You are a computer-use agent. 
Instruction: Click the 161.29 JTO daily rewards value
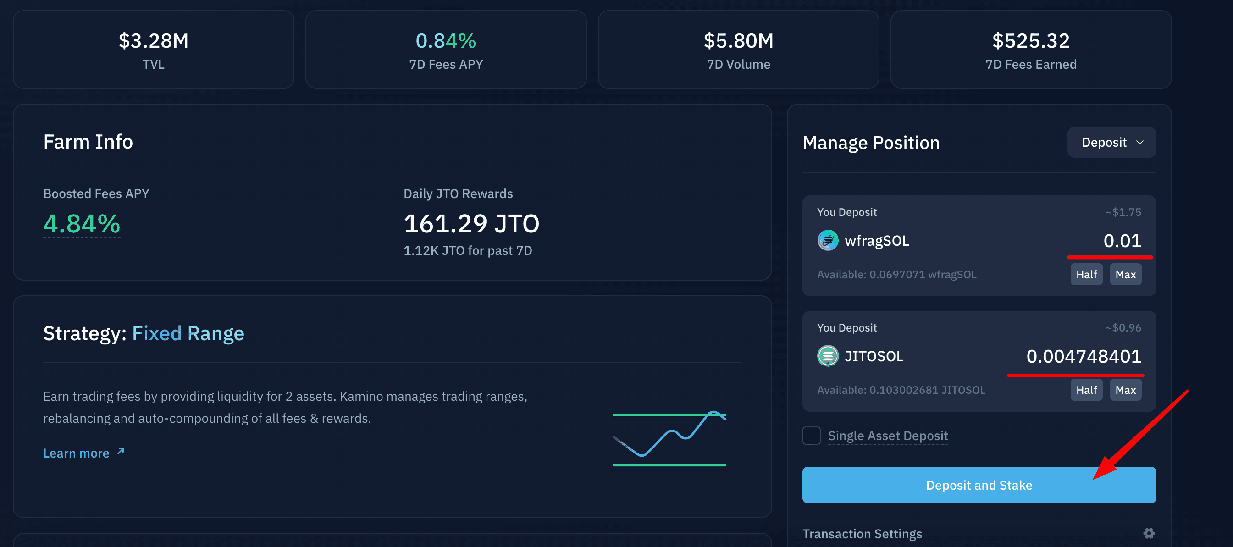[471, 223]
